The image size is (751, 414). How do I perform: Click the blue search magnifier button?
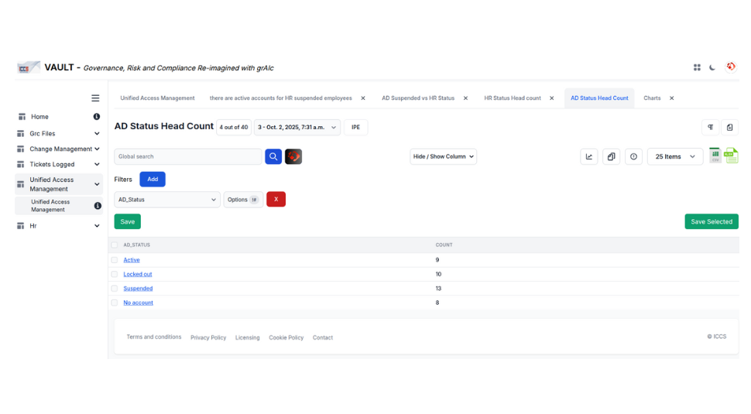click(x=273, y=156)
